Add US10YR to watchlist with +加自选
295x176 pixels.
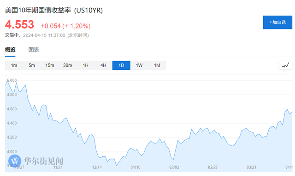click(x=277, y=23)
